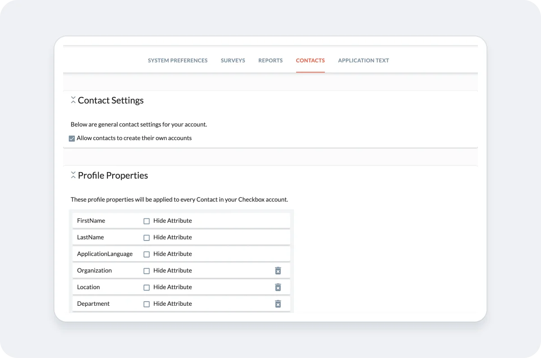
Task: Delete the Organization profile property
Action: tap(278, 271)
